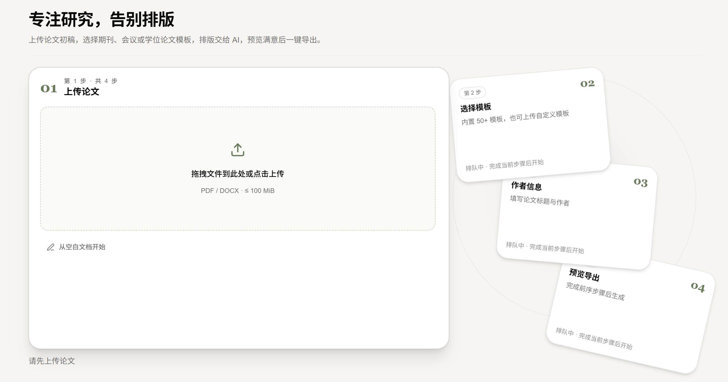Click the 第 1 步 · 共 4 步 label
The image size is (728, 382).
tap(91, 81)
